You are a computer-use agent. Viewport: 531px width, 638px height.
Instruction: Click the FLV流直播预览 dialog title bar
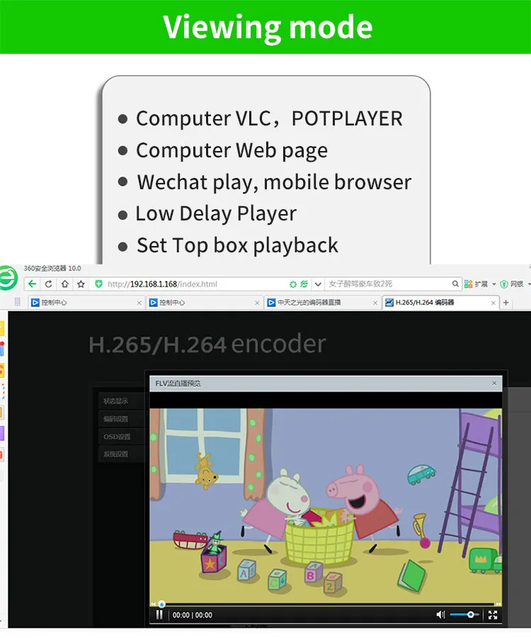click(326, 384)
